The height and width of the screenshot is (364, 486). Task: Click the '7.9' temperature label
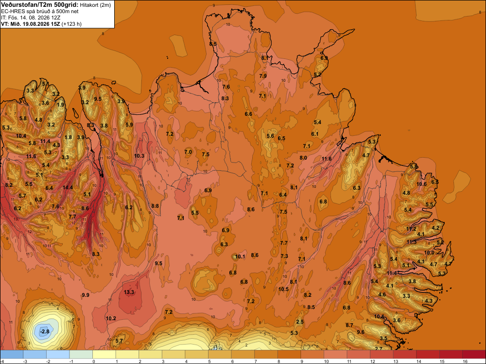coord(263,76)
